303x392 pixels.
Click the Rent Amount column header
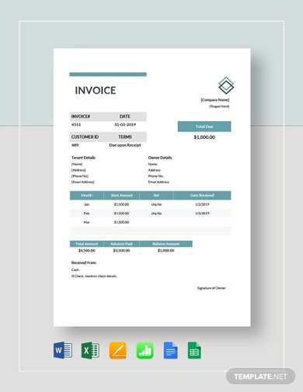[122, 196]
